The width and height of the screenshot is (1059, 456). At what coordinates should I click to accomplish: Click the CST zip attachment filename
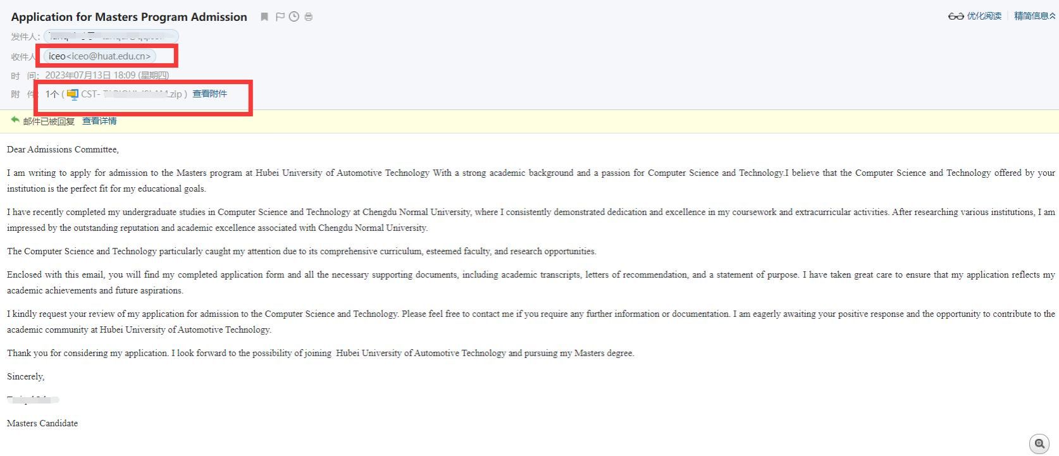[x=132, y=94]
